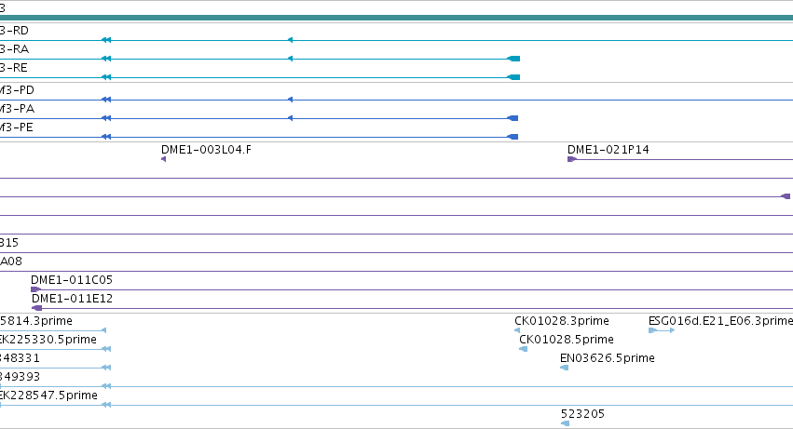This screenshot has height=429, width=793.
Task: Click the f3-PD middle arrow exon
Action: click(x=291, y=101)
